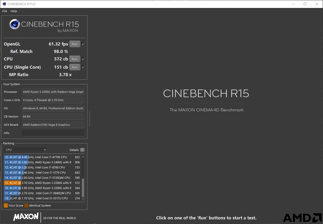The image size is (323, 224).
Task: Click the single core score 151 cb
Action: (x=61, y=67)
